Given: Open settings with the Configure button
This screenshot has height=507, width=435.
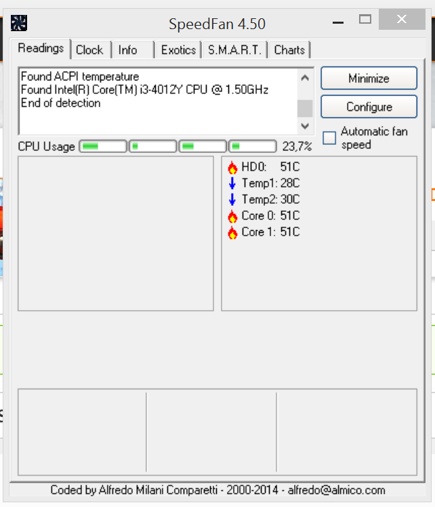Looking at the screenshot, I should pyautogui.click(x=369, y=107).
